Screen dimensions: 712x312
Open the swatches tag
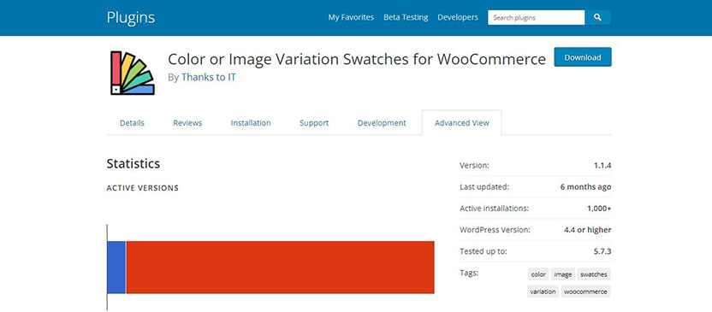tap(594, 274)
